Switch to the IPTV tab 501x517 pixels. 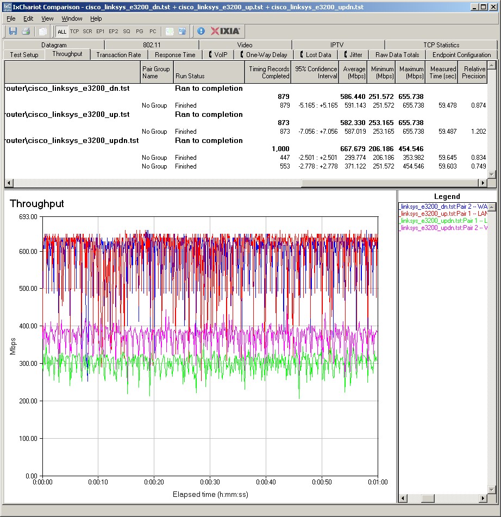[x=337, y=45]
